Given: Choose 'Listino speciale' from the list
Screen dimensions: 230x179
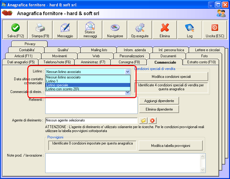Looking at the screenshot, I should (x=88, y=85).
